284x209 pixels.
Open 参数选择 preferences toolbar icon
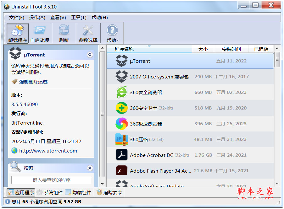[x=88, y=33]
